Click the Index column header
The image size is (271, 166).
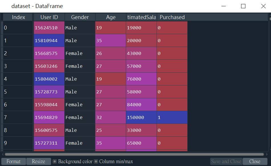(18, 17)
